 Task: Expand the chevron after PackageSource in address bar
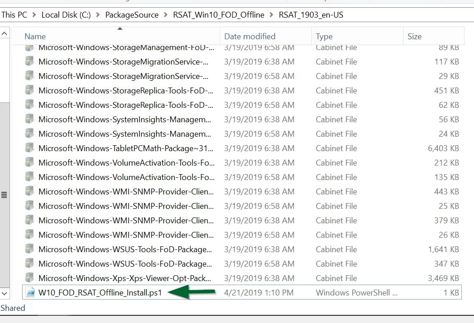coord(165,15)
